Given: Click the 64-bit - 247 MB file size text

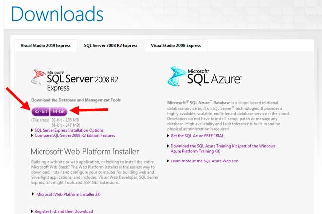Looking at the screenshot, I should [x=66, y=125].
